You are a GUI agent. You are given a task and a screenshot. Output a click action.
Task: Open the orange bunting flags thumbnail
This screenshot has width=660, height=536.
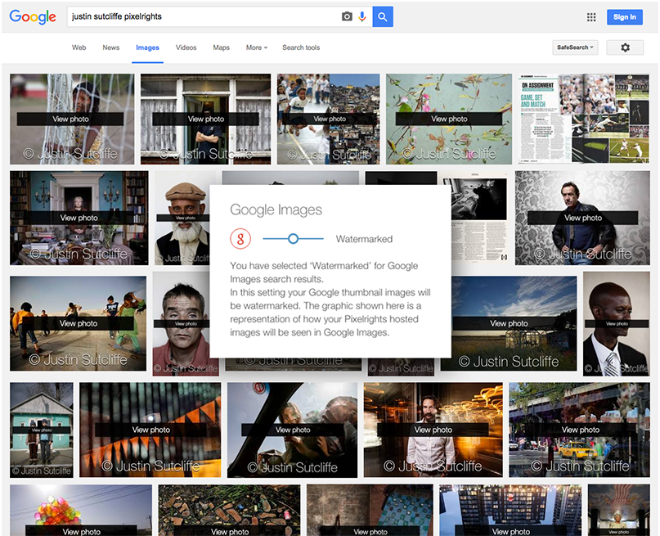[150, 430]
